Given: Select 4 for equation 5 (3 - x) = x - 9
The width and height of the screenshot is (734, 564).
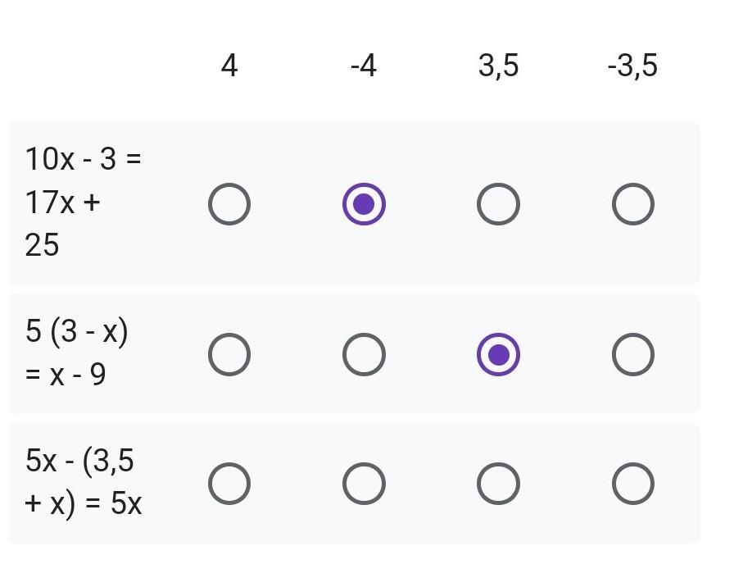Looking at the screenshot, I should tap(229, 355).
